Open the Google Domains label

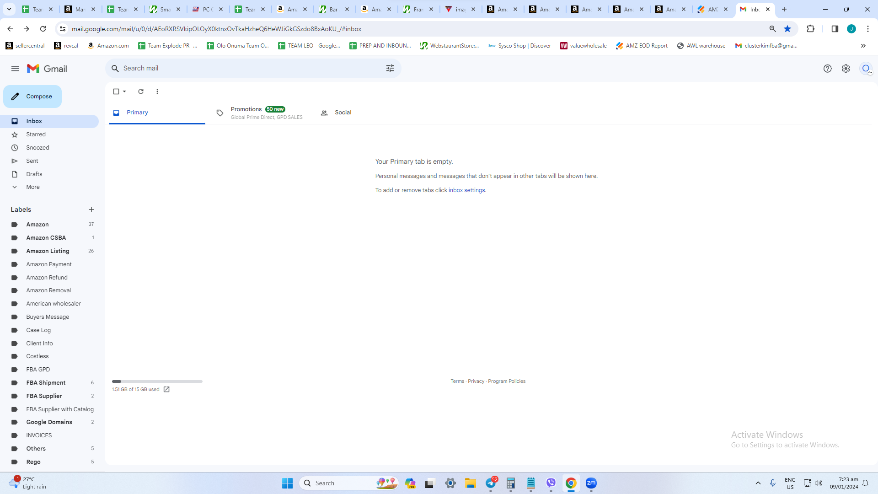coord(49,422)
